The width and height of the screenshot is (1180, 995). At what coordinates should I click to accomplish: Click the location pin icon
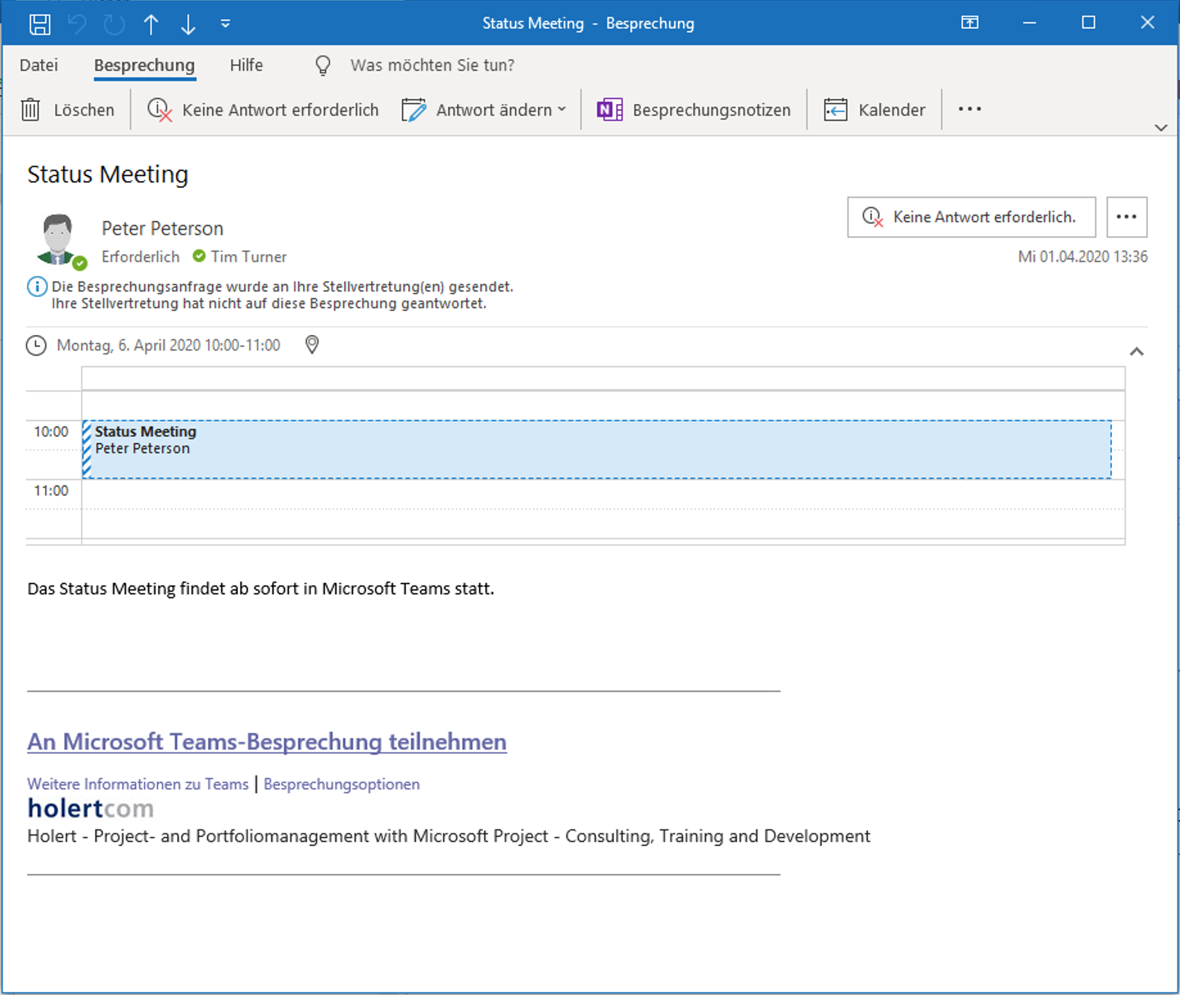click(312, 345)
